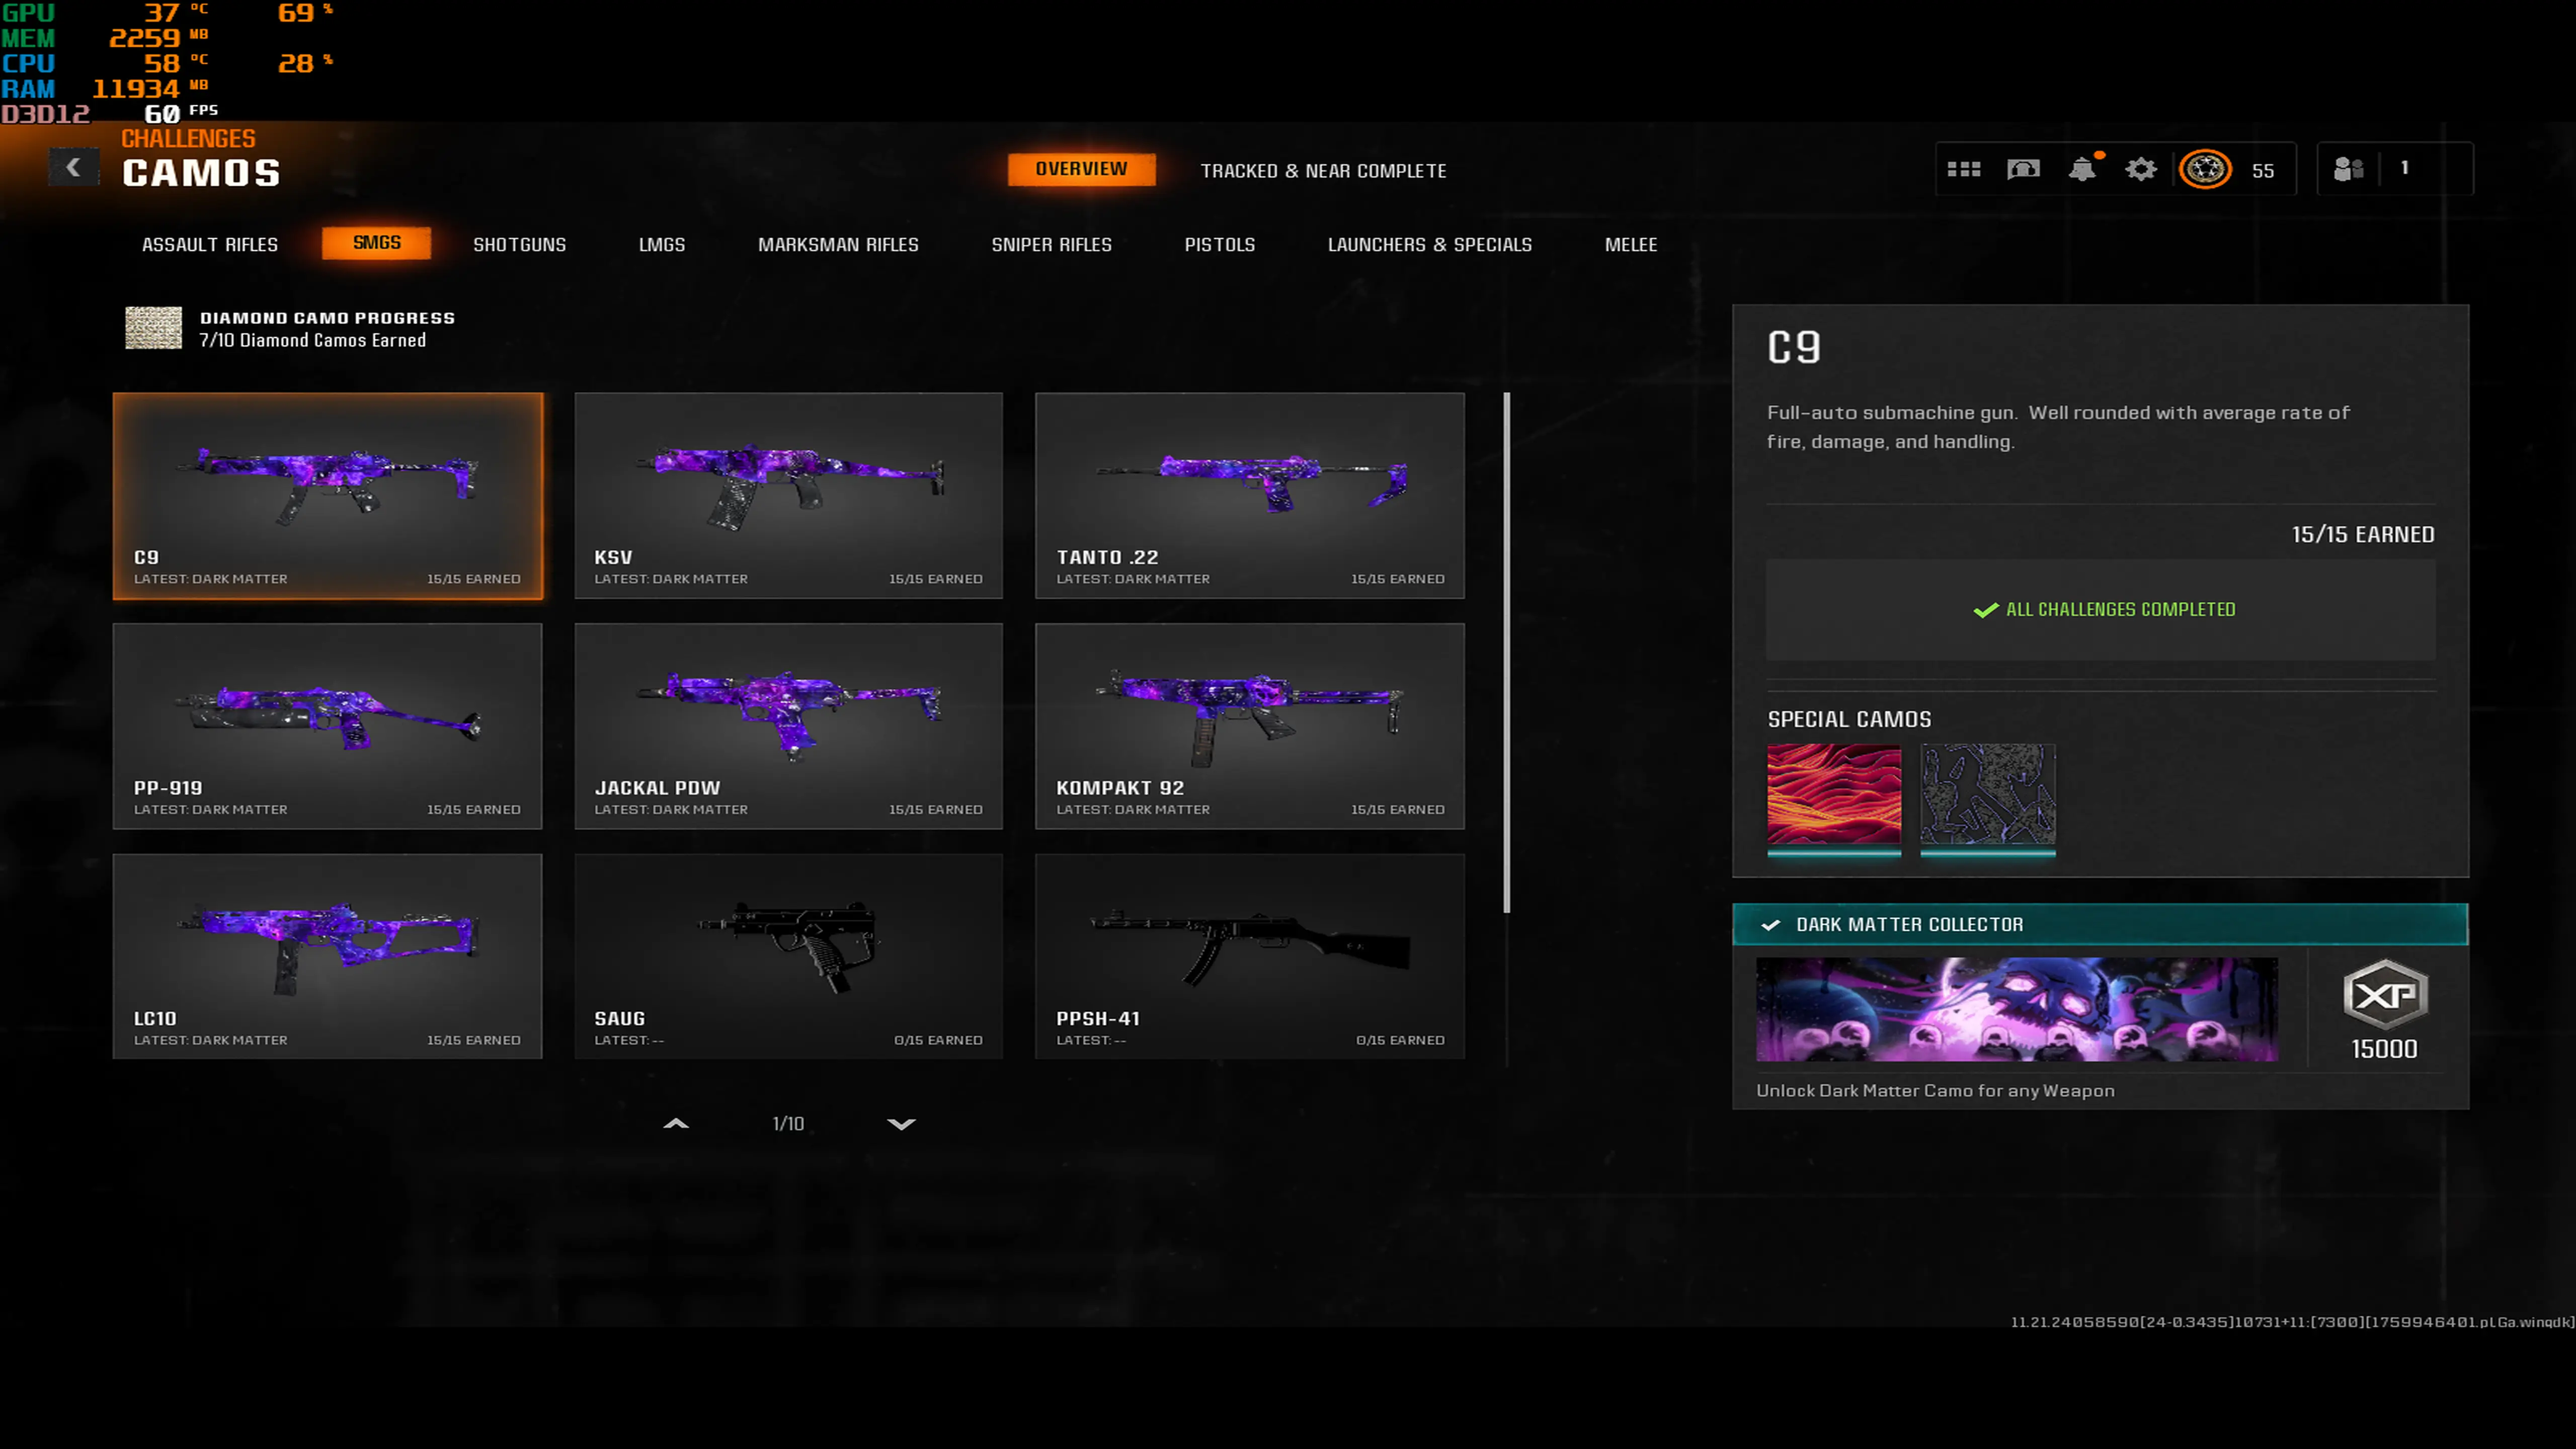Open the notifications bell icon
Image resolution: width=2576 pixels, height=1449 pixels.
click(2083, 170)
